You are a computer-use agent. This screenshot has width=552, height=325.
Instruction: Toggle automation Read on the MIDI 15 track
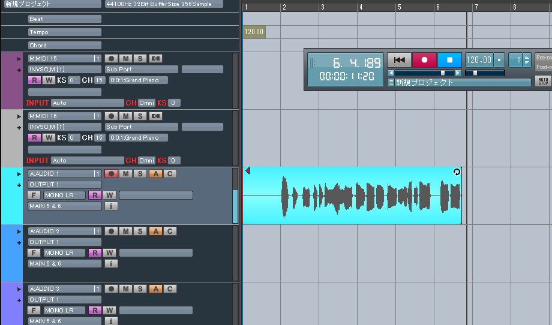[35, 80]
